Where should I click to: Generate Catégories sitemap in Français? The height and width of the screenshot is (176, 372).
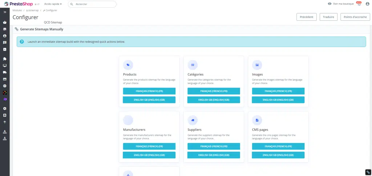click(x=214, y=91)
